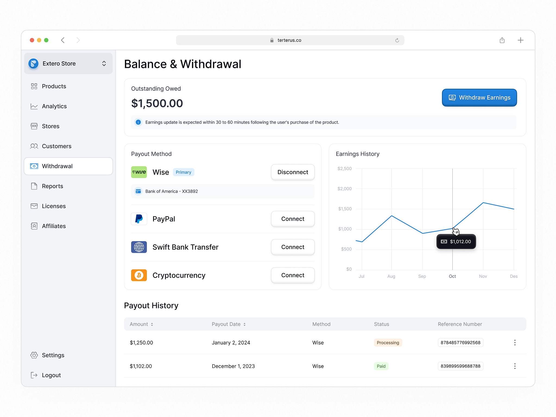This screenshot has width=556, height=417.
Task: Select the Analytics chart icon in sidebar
Action: [x=34, y=106]
